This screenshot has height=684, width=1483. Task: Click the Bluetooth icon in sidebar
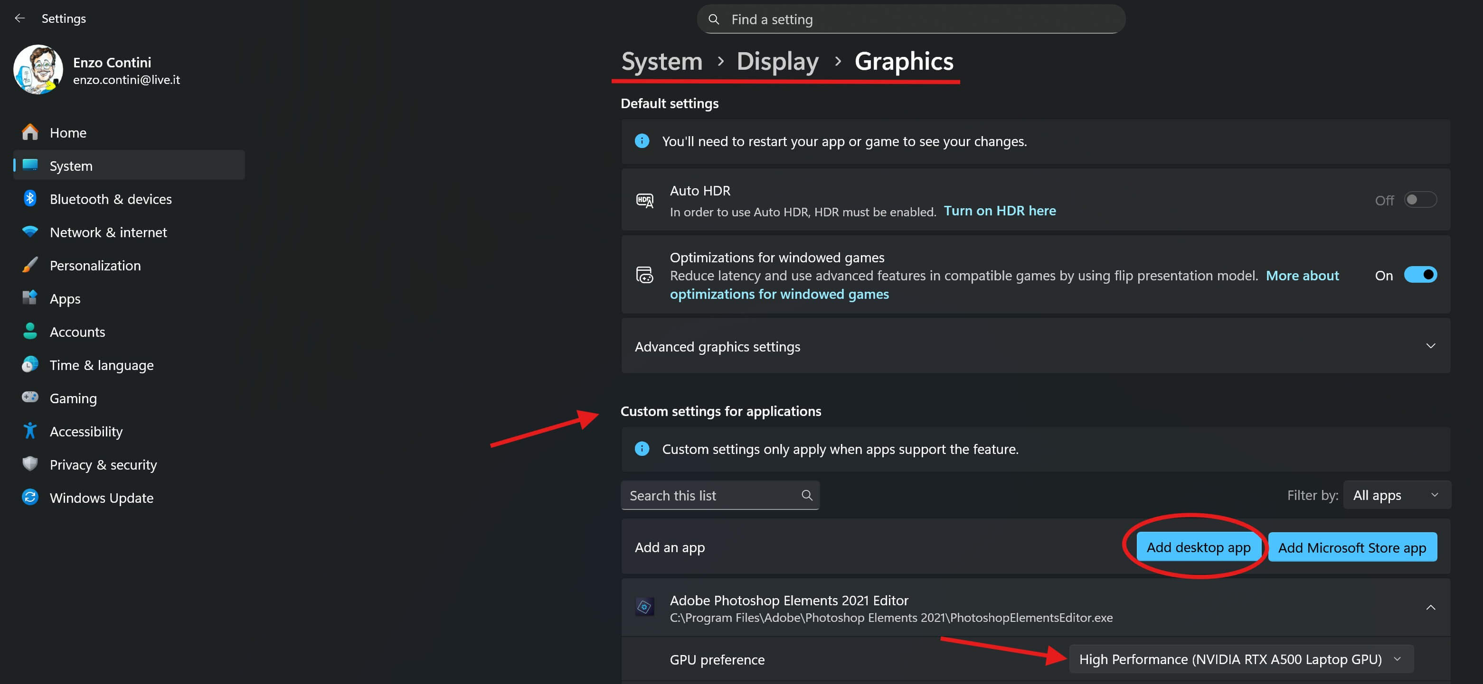pyautogui.click(x=30, y=198)
